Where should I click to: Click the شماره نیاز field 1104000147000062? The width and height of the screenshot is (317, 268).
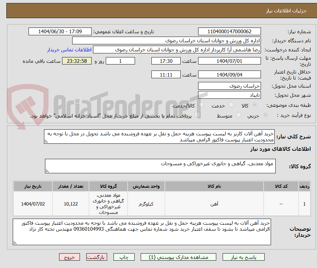pyautogui.click(x=230, y=31)
